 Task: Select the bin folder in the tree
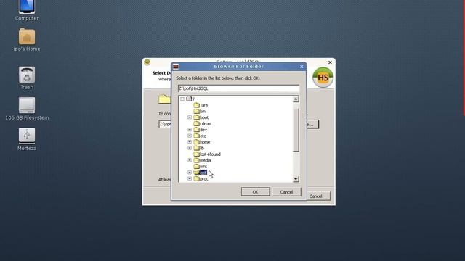point(203,111)
